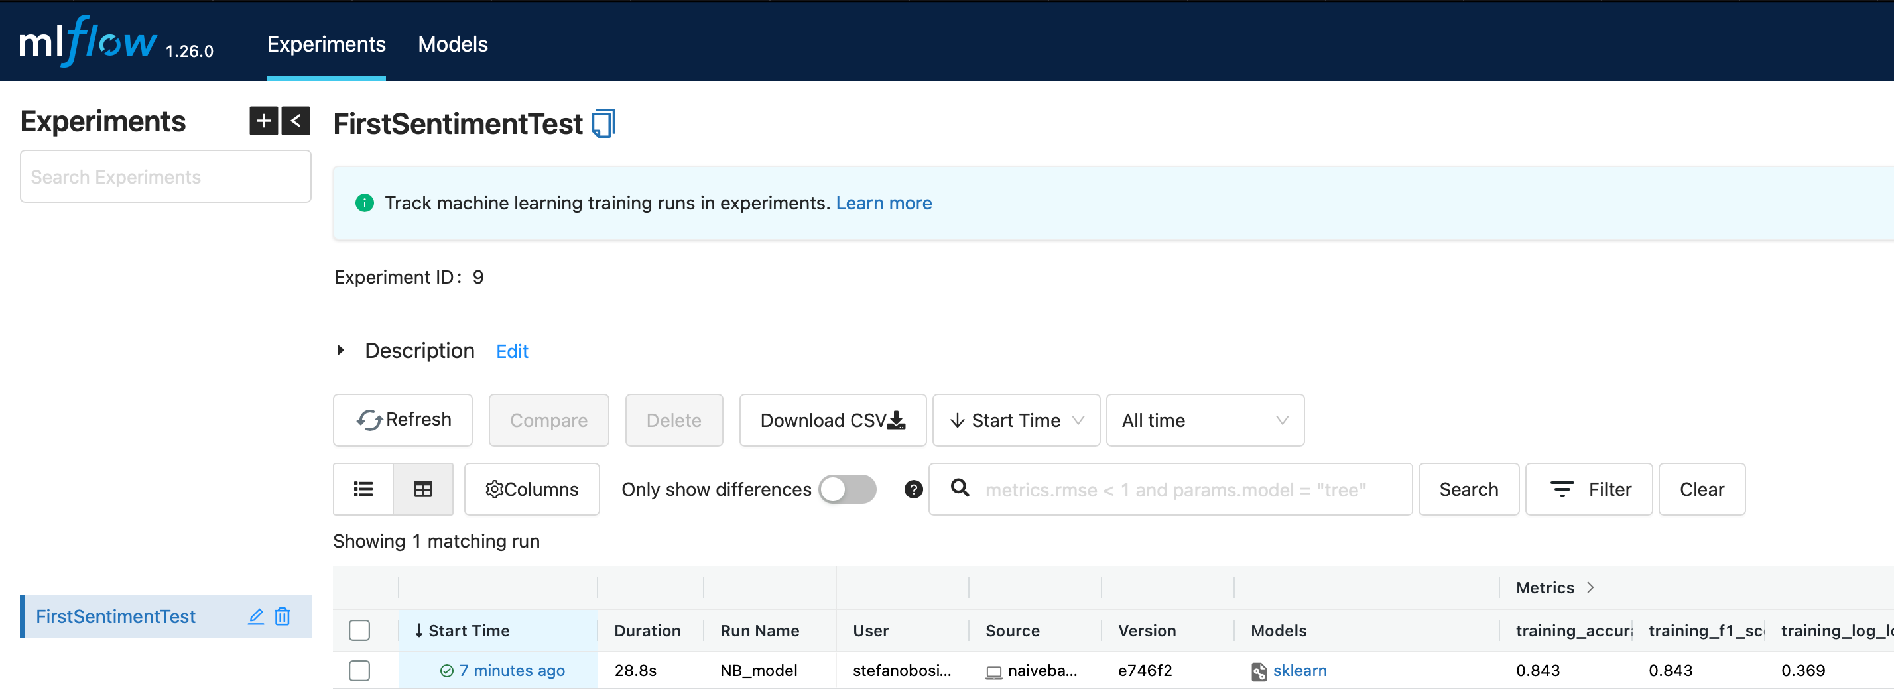Click the Run Name column header
The image size is (1894, 700).
point(759,630)
